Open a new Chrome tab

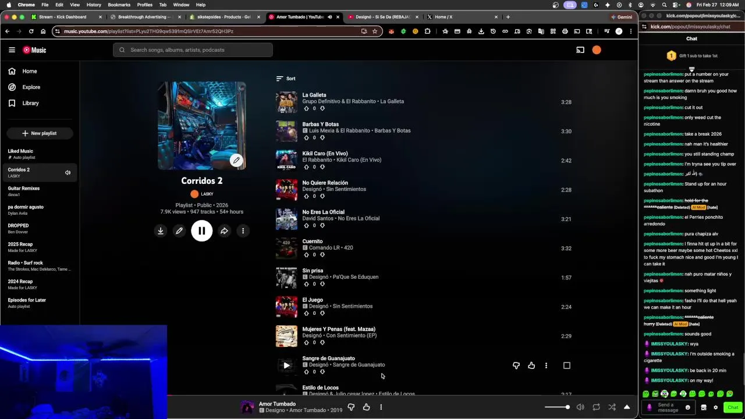click(508, 17)
